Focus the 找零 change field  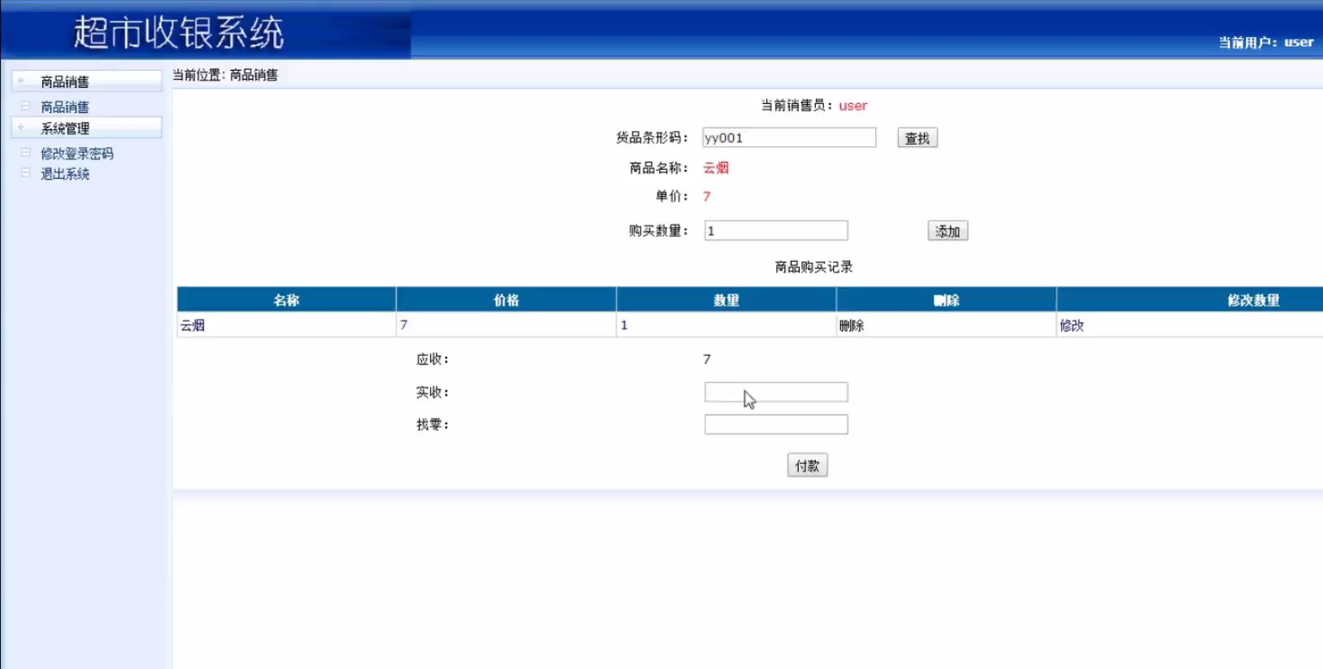[x=776, y=424]
